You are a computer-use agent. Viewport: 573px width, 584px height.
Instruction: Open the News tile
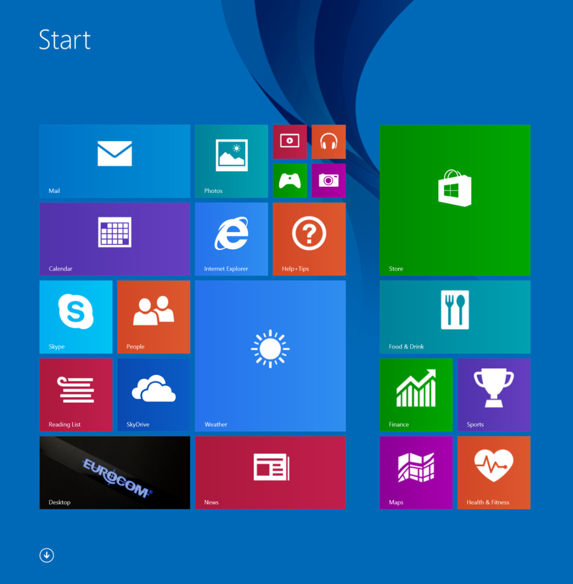tap(271, 473)
